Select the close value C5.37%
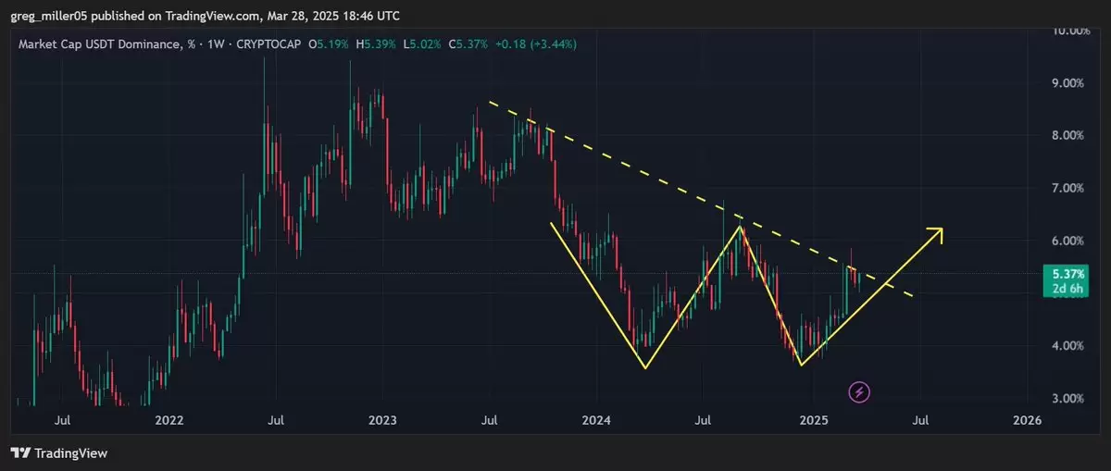Screen dimensions: 1111x471 469,43
